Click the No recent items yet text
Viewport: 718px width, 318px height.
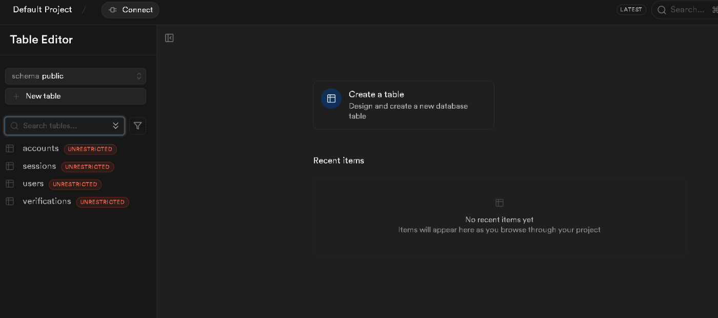pyautogui.click(x=500, y=220)
